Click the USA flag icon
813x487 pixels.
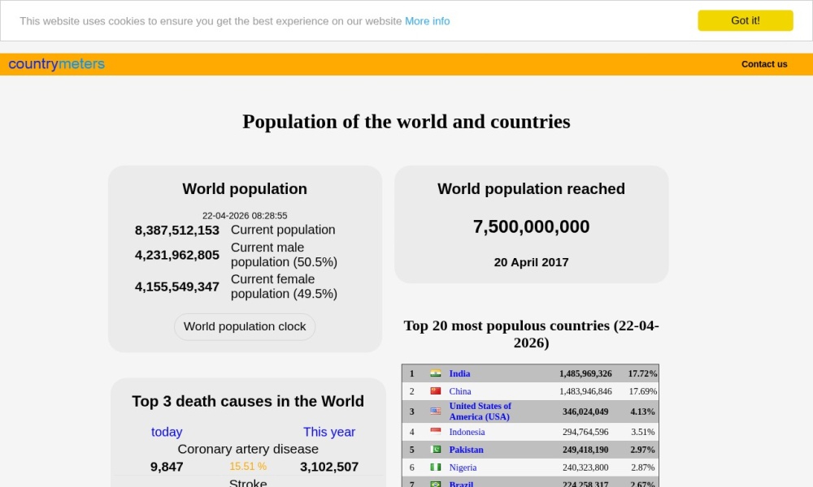[436, 412]
